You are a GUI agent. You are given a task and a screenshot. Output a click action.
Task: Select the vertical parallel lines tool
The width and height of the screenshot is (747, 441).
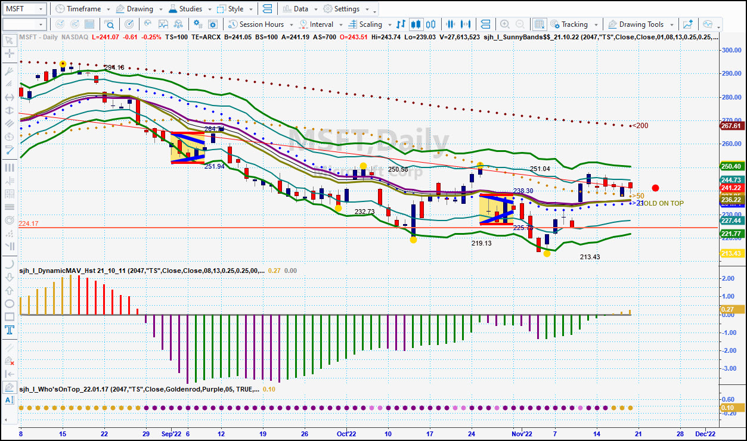[x=9, y=167]
